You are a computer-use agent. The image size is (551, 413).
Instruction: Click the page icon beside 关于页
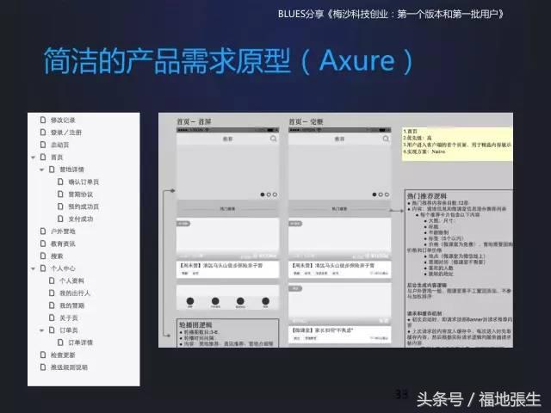click(x=52, y=317)
